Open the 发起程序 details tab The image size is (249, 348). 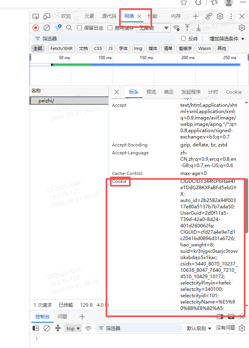191,92
